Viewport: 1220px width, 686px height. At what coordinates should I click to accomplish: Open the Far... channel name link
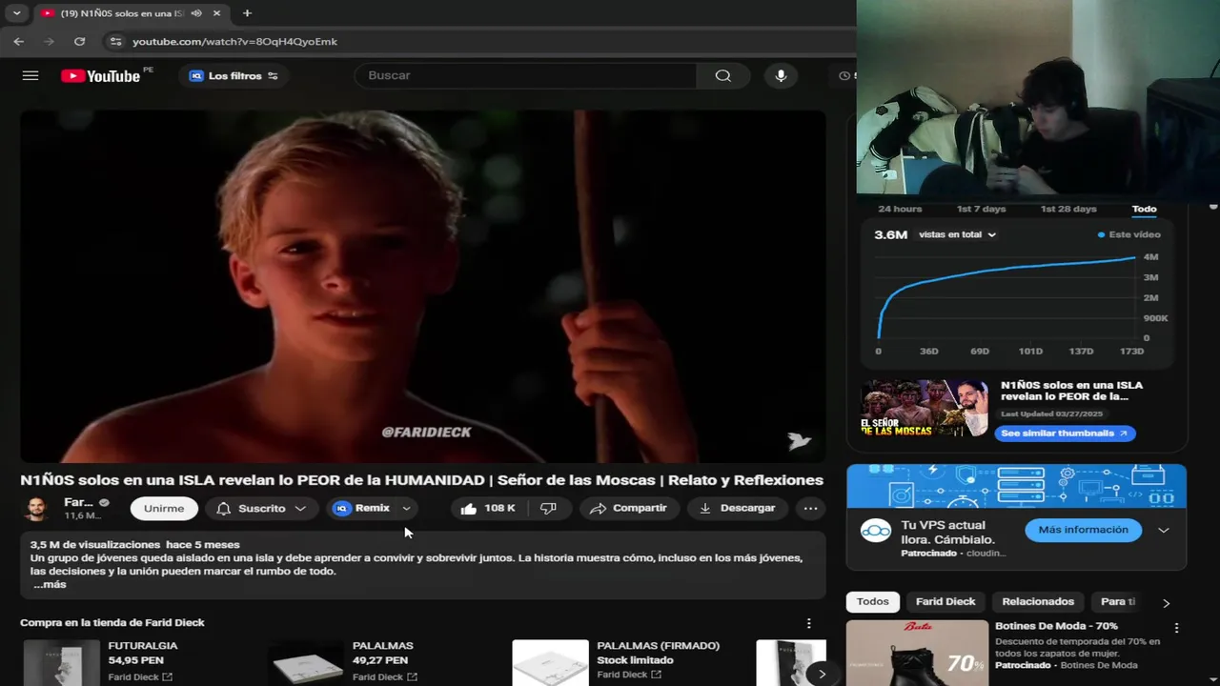(78, 502)
